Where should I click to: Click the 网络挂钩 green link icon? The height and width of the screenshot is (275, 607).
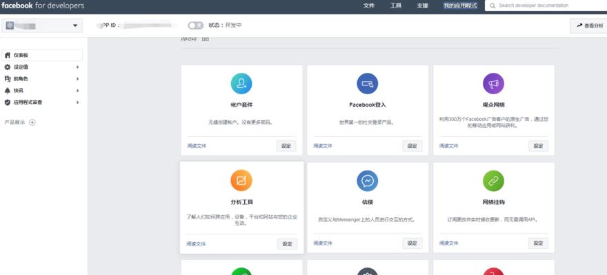[494, 181]
